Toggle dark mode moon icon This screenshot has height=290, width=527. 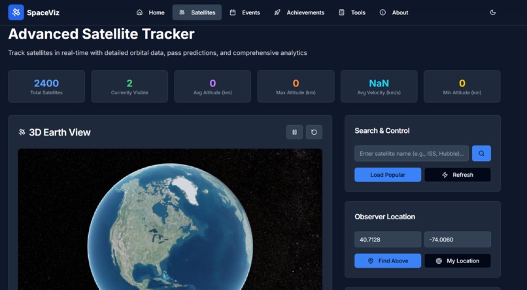[493, 12]
